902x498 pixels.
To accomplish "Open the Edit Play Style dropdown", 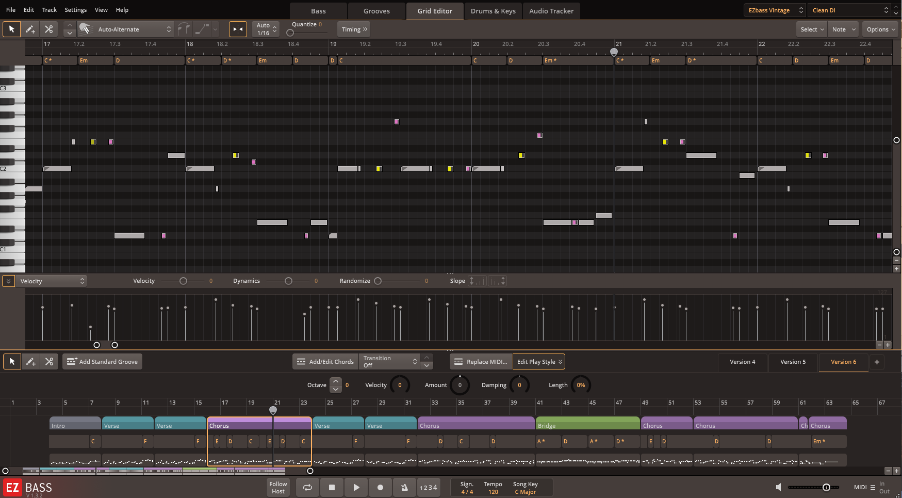I will coord(539,362).
